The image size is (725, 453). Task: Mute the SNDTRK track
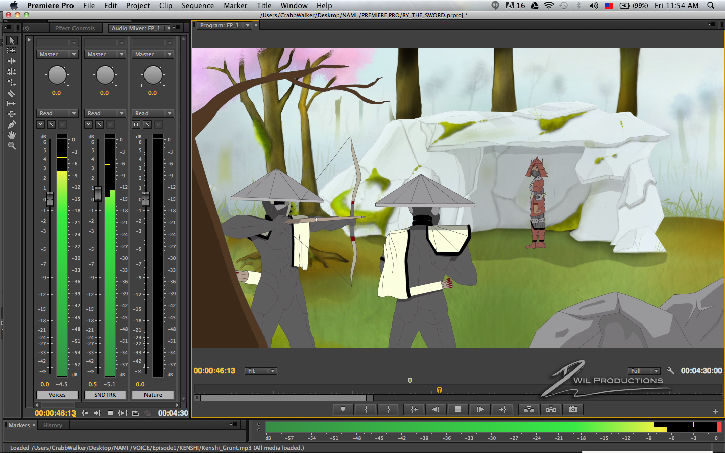point(88,124)
